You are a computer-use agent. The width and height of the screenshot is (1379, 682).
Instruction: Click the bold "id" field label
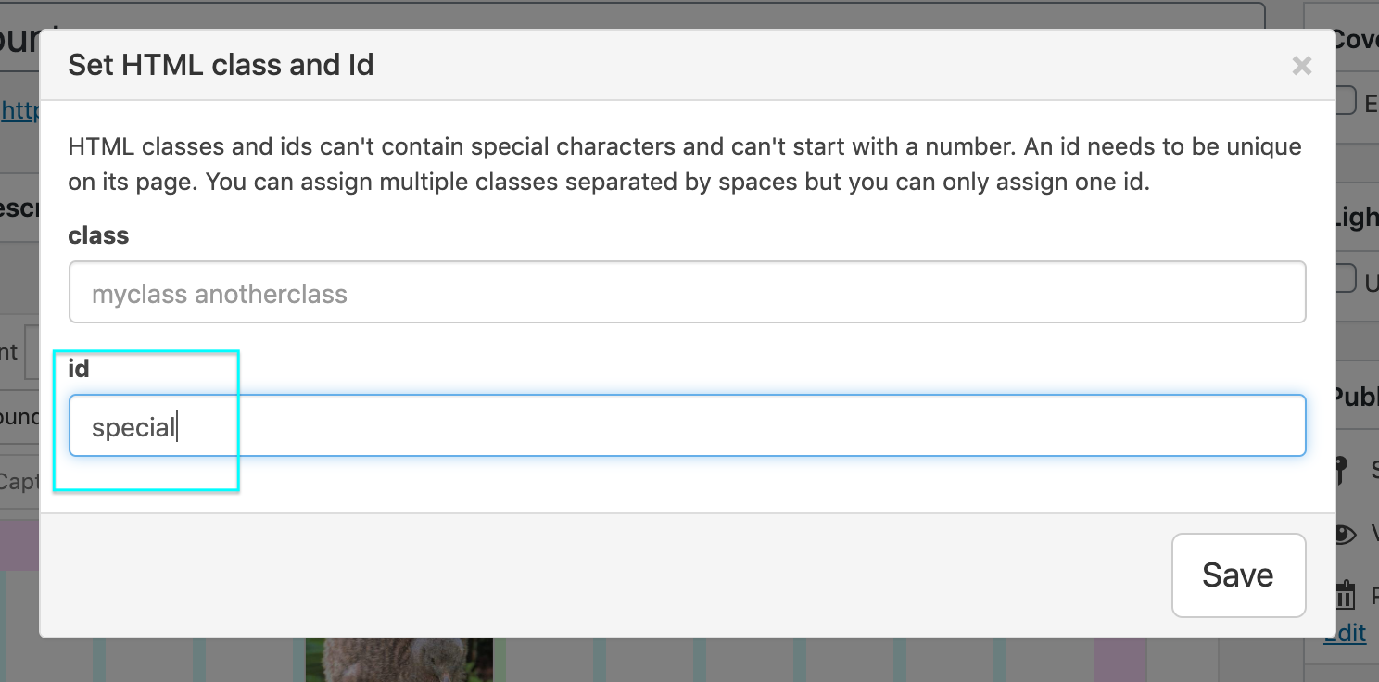(79, 369)
